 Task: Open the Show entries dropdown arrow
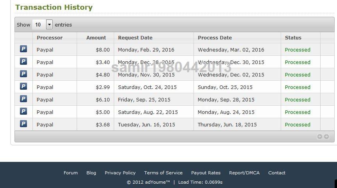point(49,25)
